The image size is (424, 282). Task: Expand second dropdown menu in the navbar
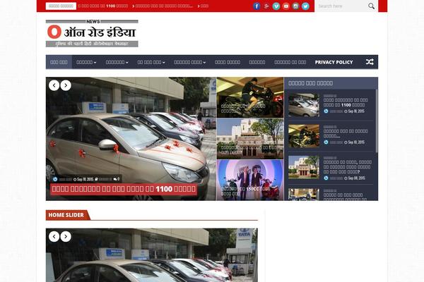[117, 62]
